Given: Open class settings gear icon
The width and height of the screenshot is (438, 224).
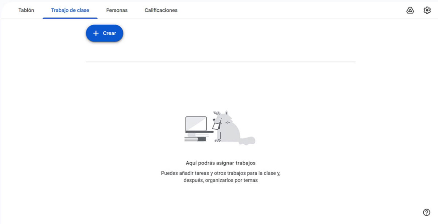Looking at the screenshot, I should tap(427, 10).
